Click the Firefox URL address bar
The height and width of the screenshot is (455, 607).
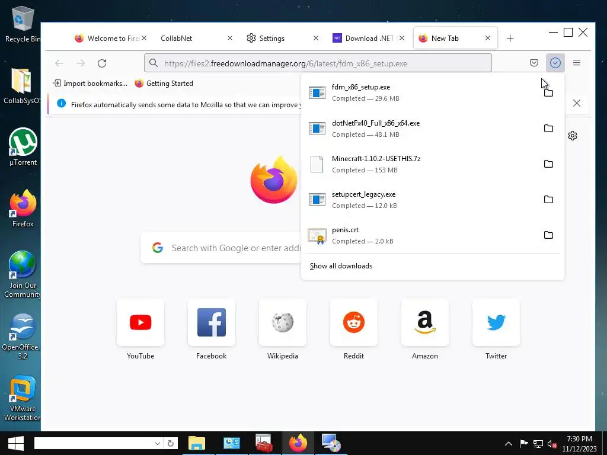click(318, 63)
